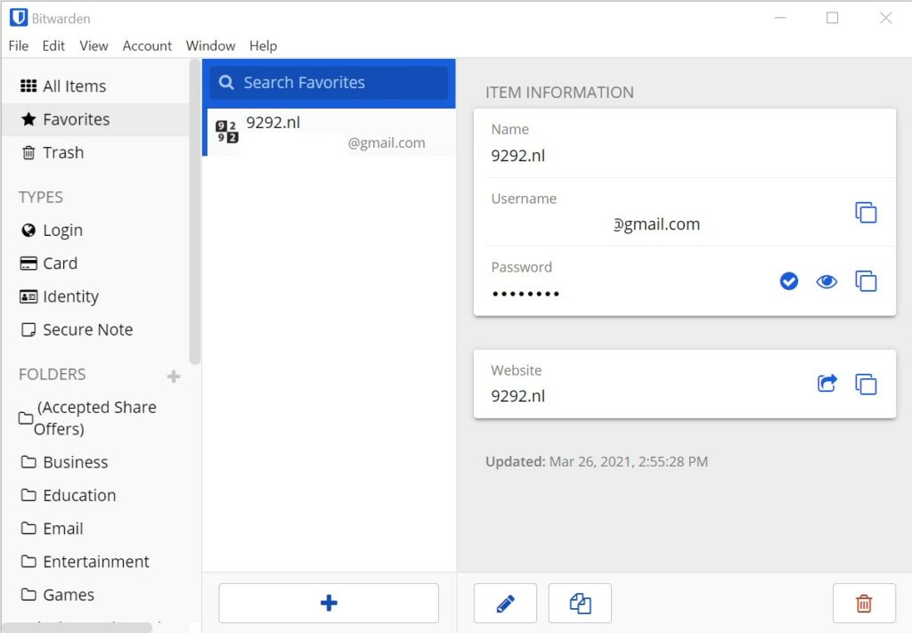Image resolution: width=912 pixels, height=633 pixels.
Task: Copy the password to clipboard
Action: coord(866,281)
